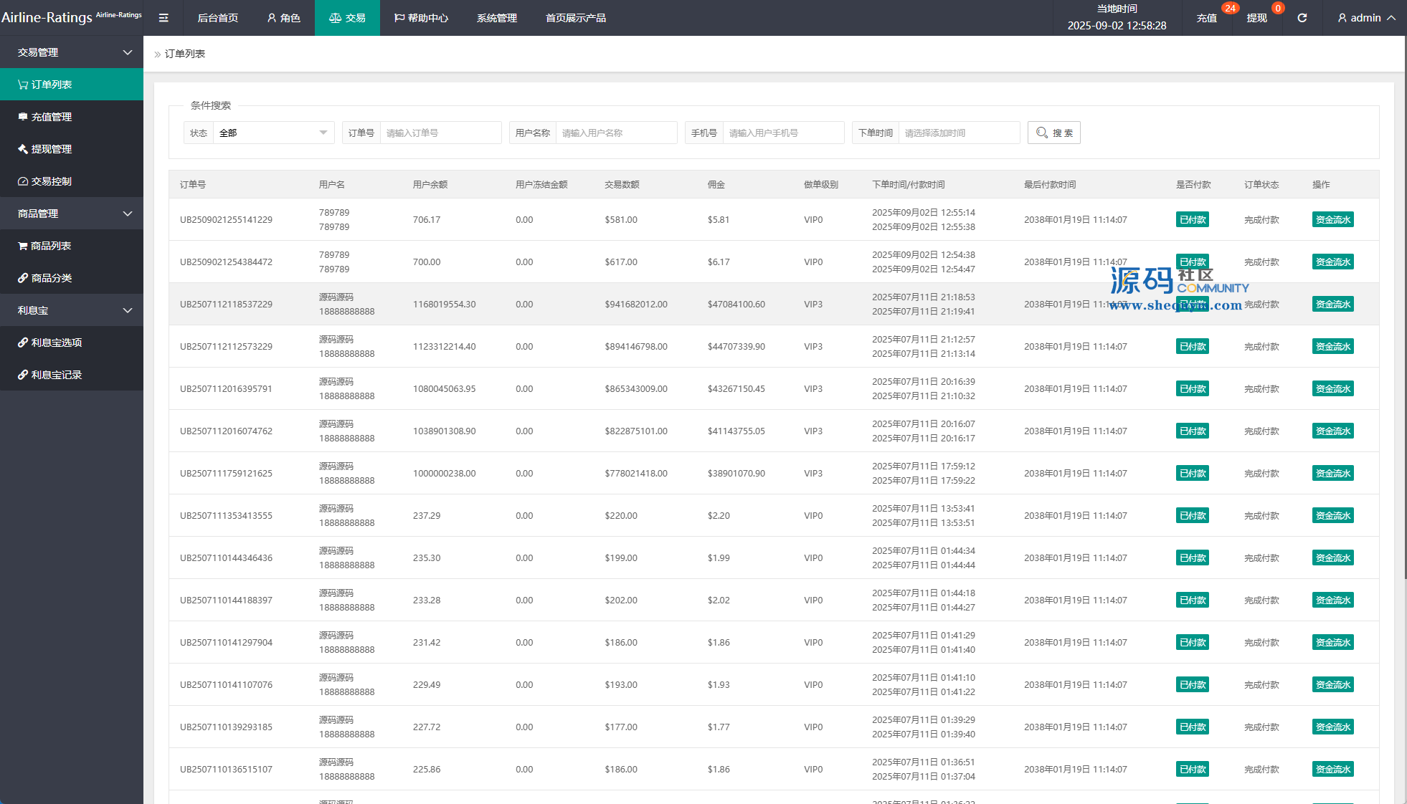Open 提现管理 sidebar item

tap(52, 149)
